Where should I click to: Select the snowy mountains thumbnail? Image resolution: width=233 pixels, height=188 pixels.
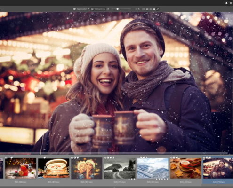[x=153, y=168]
